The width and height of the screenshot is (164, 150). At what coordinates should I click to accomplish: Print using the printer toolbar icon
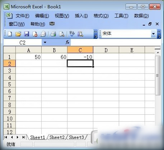(x=53, y=34)
